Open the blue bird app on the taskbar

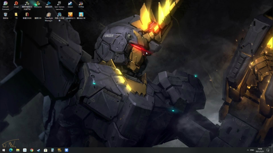[66, 150]
